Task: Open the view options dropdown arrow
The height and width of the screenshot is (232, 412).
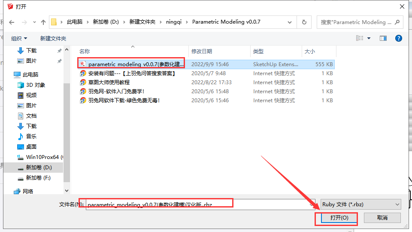Action: (x=369, y=38)
